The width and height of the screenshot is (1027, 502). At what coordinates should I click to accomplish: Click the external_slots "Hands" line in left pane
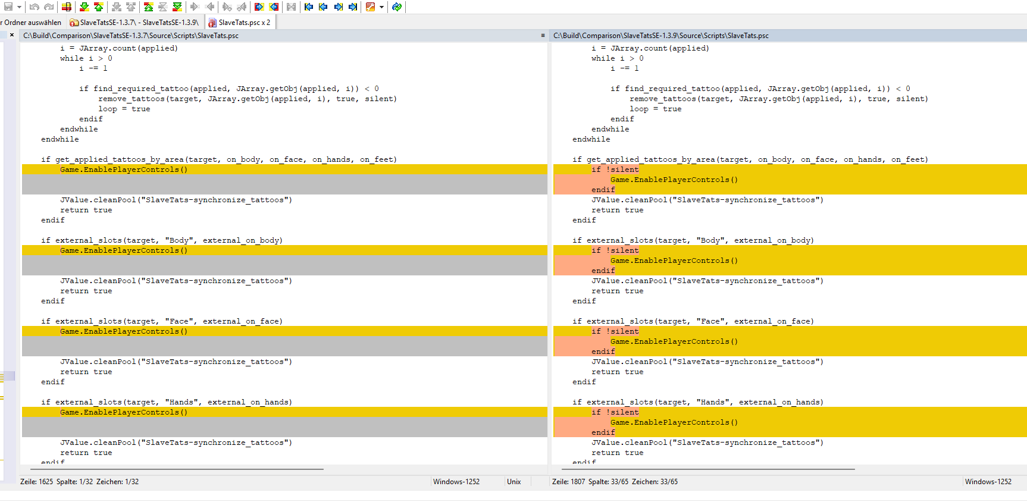(167, 402)
